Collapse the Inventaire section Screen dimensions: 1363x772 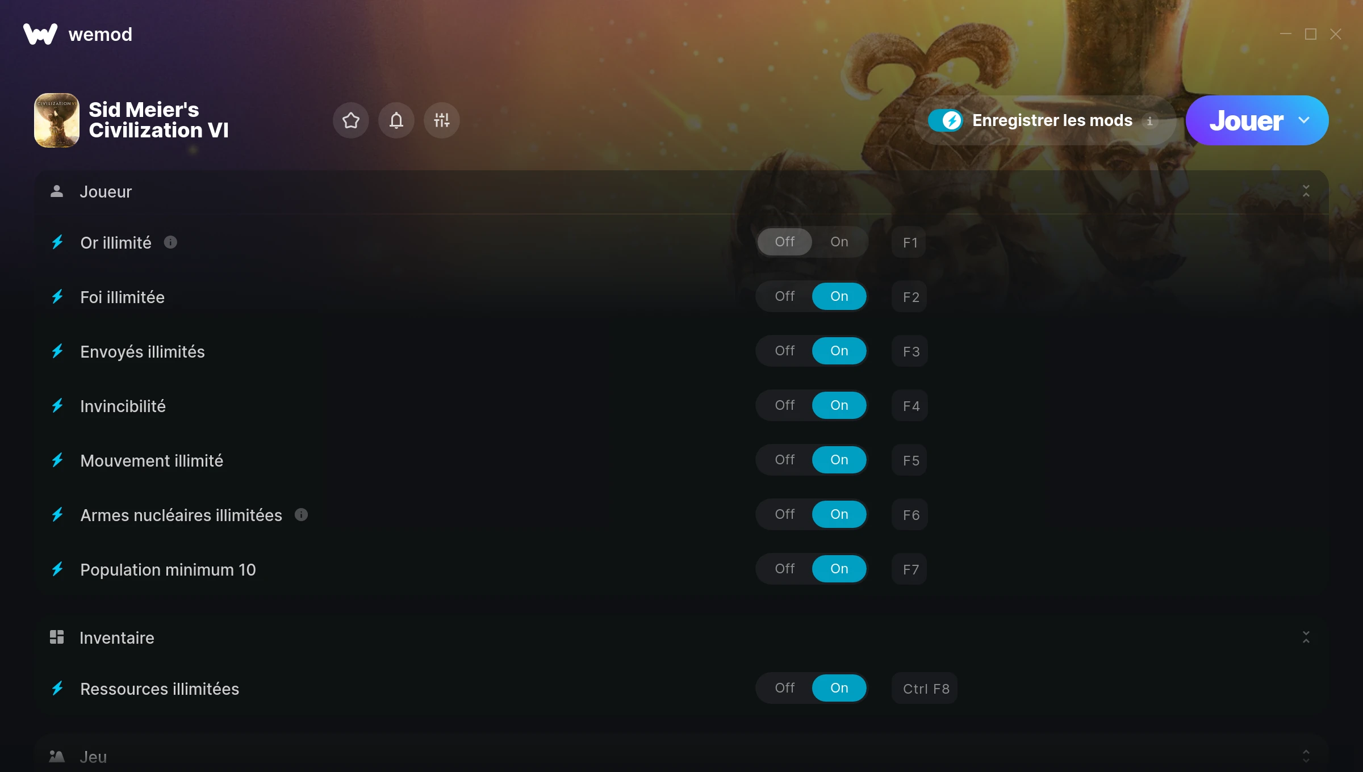[1306, 637]
